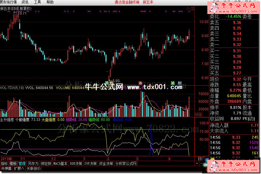The image size is (261, 174).
Task: Click the 新五丰(日线,前复权) chart title
Action: [x=16, y=8]
